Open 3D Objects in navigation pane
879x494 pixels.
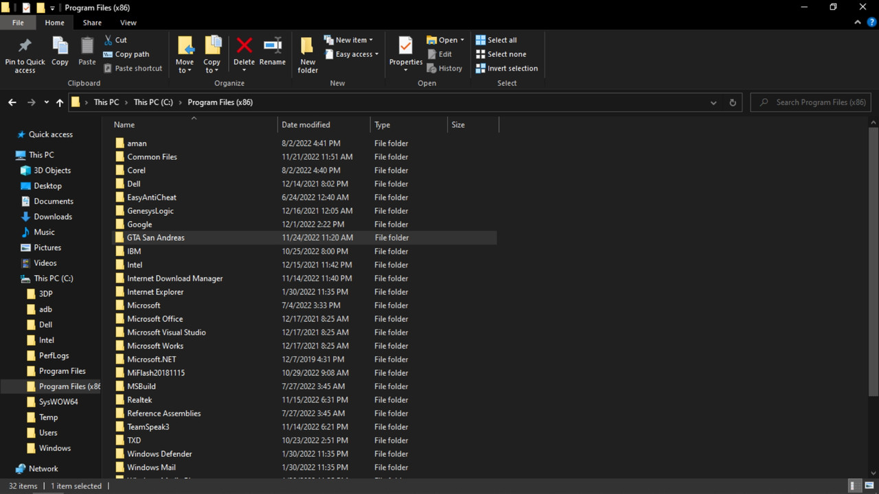coord(52,170)
